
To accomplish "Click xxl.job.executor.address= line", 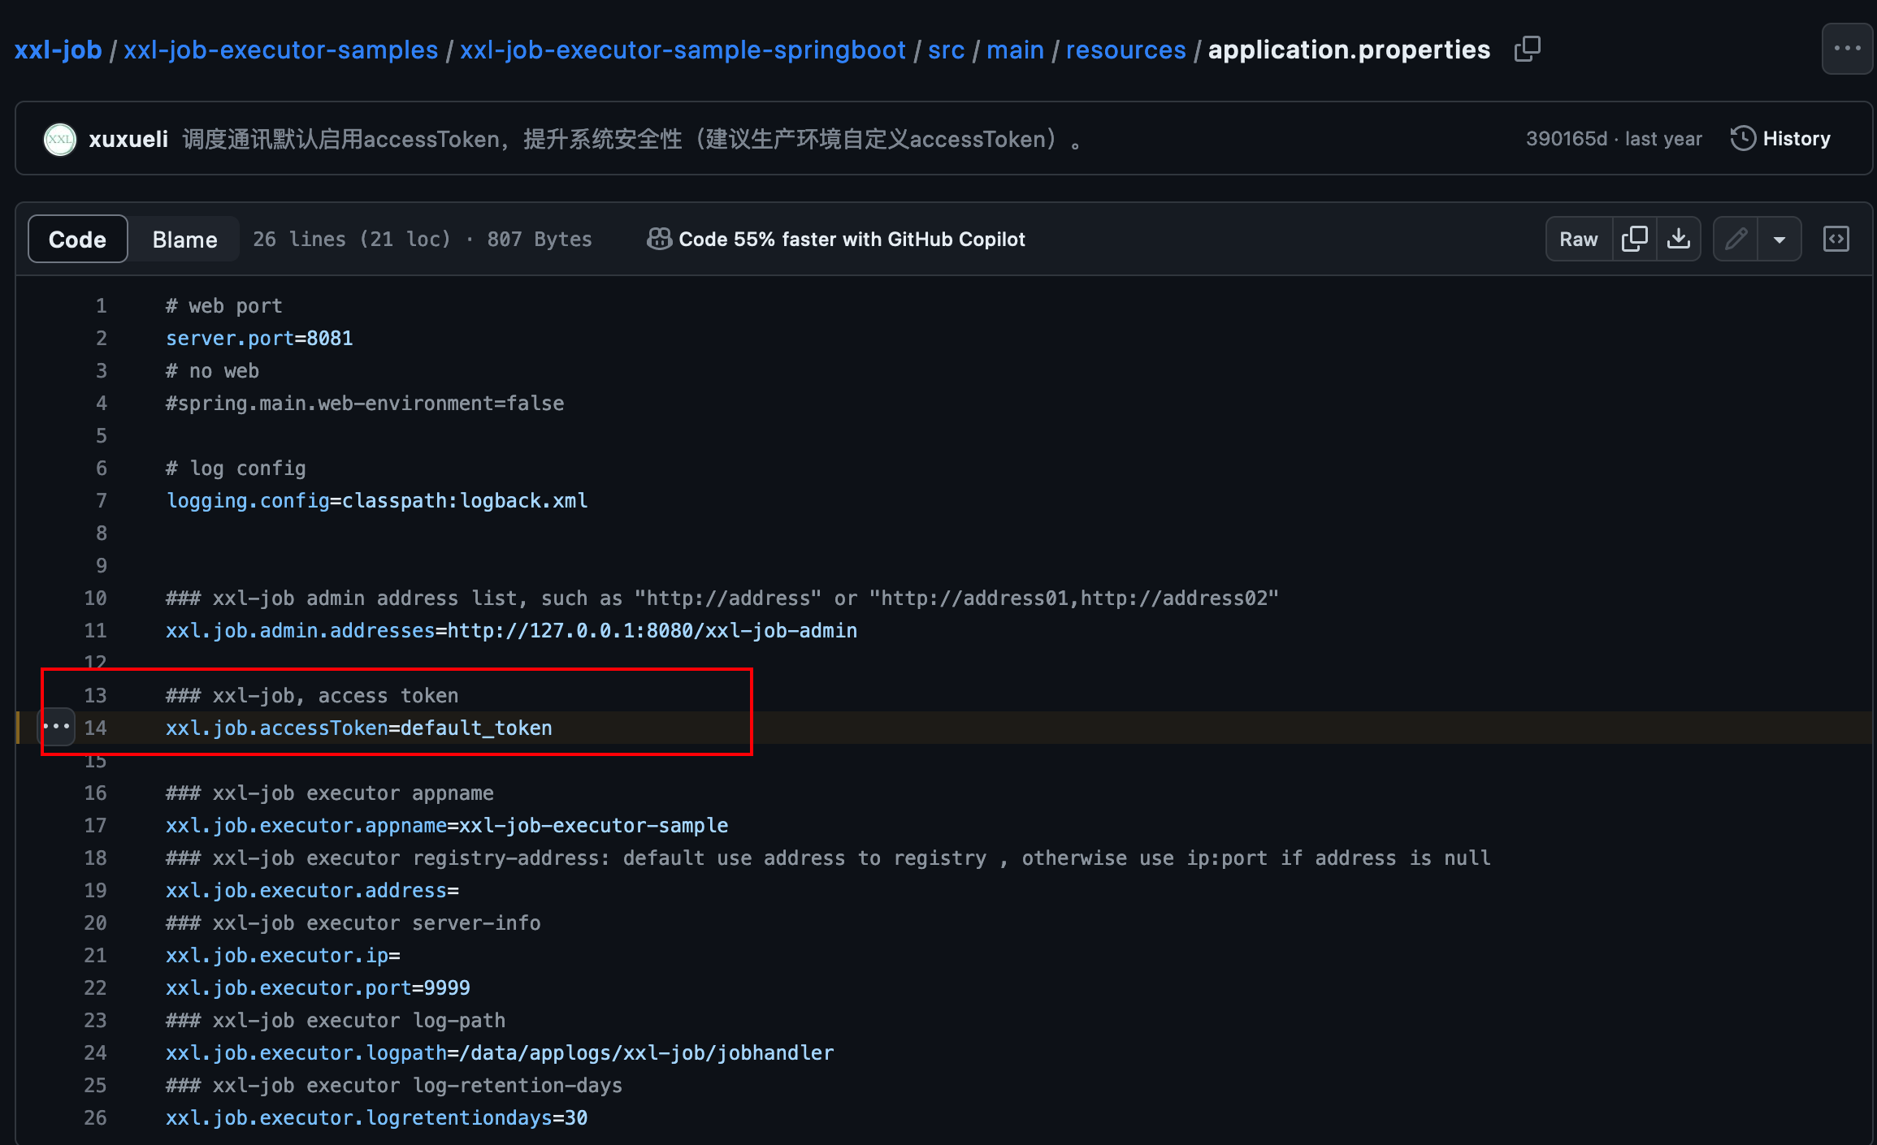I will [x=312, y=891].
